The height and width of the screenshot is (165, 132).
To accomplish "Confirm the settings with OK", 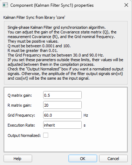I will tap(83, 159).
